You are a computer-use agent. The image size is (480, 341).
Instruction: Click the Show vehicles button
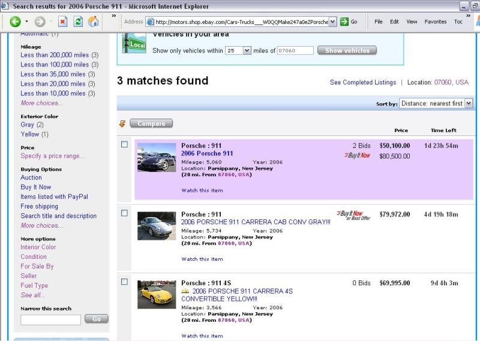[347, 51]
